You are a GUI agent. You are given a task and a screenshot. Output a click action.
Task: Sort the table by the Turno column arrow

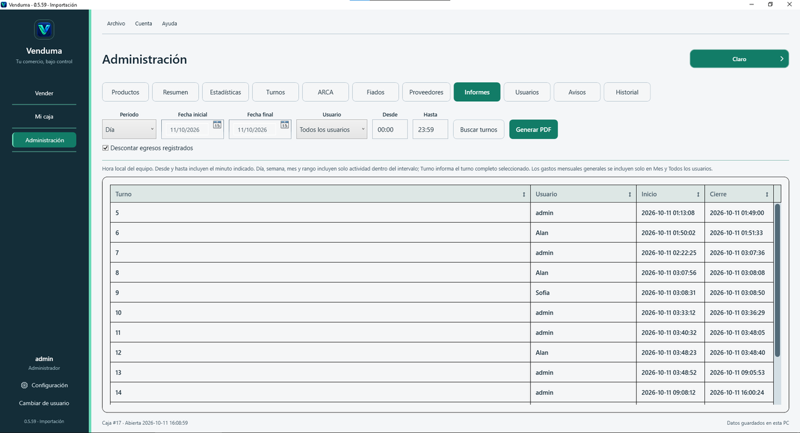[x=524, y=195]
